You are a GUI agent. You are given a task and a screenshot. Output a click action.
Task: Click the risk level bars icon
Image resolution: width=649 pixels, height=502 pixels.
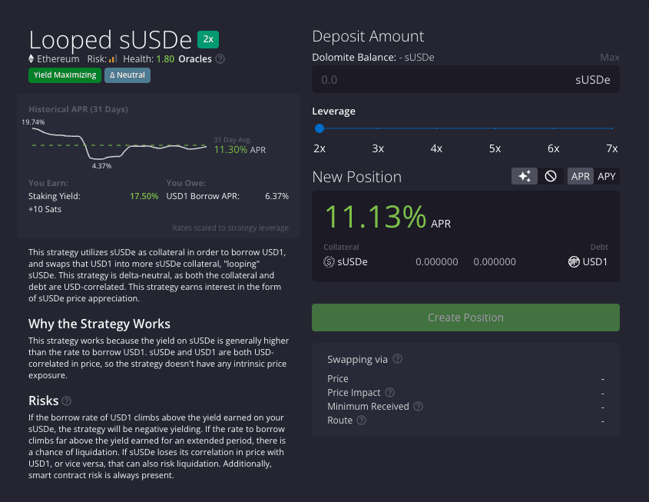click(113, 59)
